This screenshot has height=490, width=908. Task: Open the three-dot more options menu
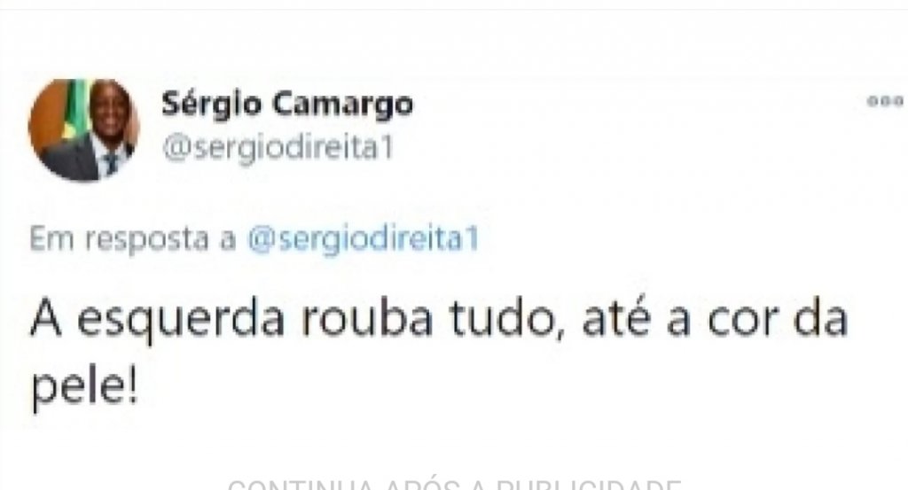(x=886, y=102)
